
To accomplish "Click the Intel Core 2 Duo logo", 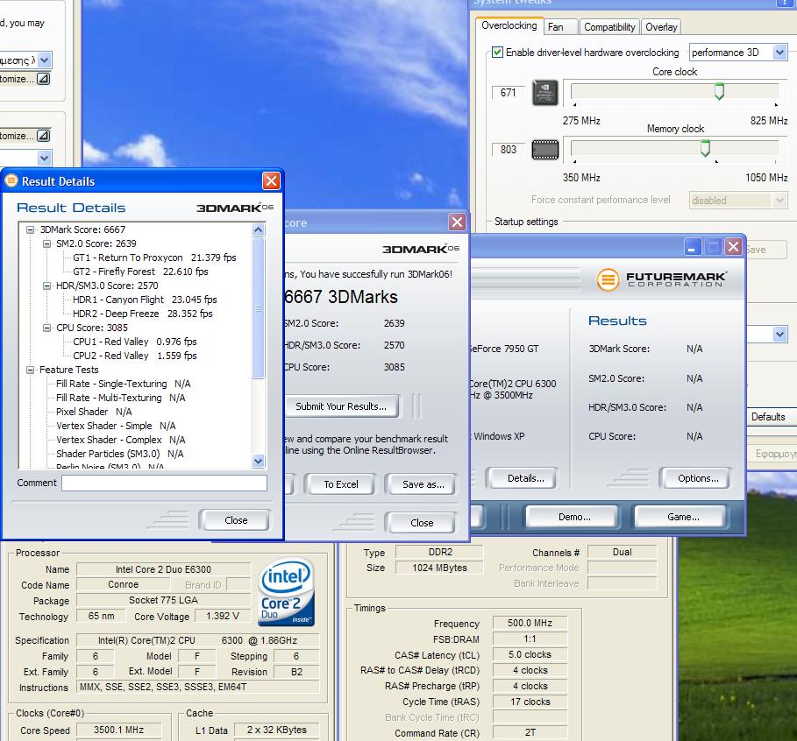I will click(286, 592).
